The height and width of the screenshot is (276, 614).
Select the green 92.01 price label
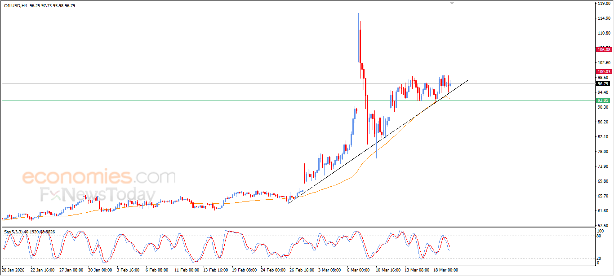[x=603, y=101]
